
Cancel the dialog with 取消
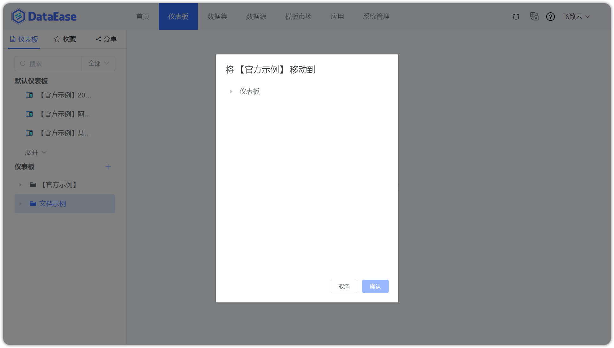coord(344,286)
